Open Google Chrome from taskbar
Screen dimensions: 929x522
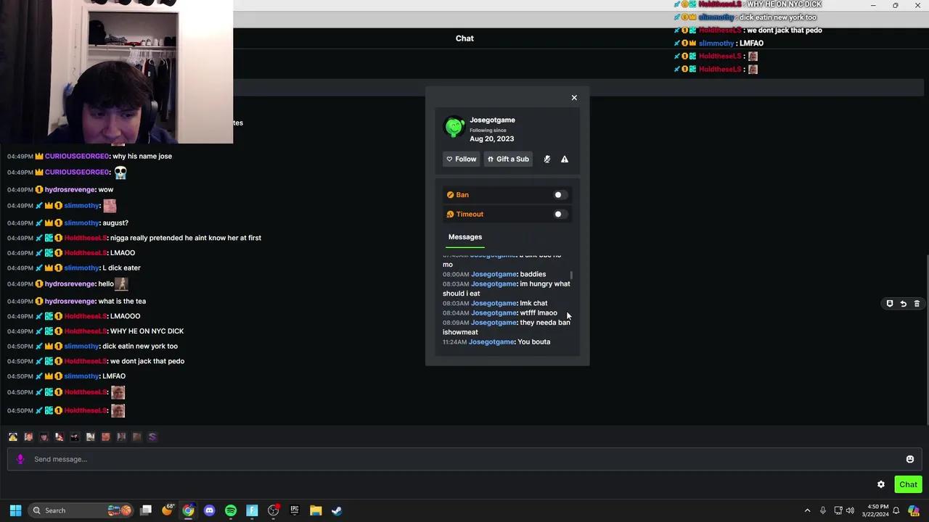(188, 510)
